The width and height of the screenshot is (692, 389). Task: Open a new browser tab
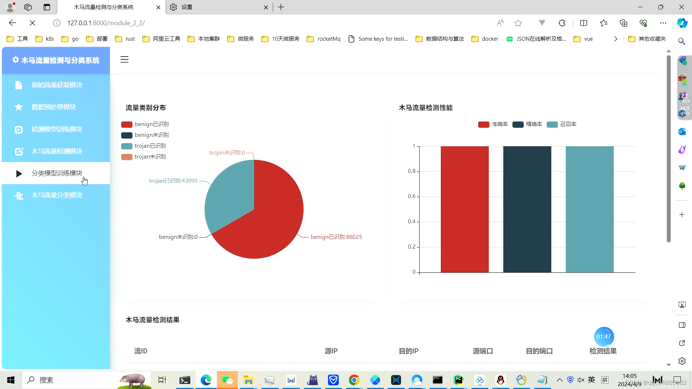[281, 7]
